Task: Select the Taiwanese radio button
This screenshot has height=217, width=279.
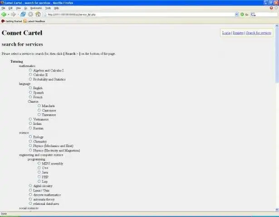Action: (x=39, y=115)
